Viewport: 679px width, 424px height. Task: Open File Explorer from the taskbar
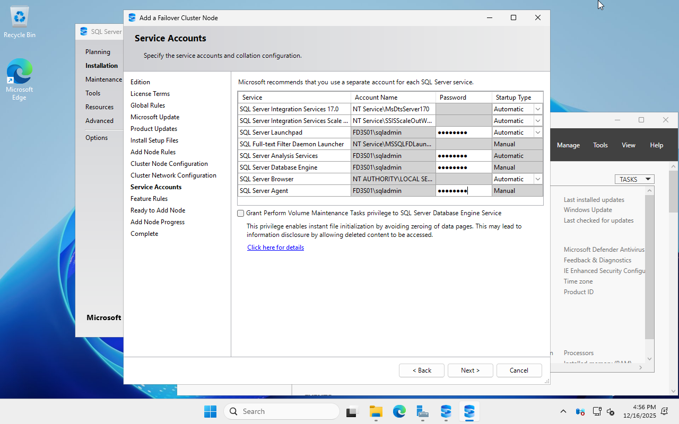(376, 411)
